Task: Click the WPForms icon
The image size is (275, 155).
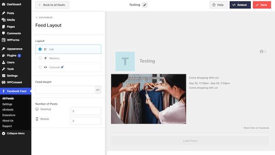Action: click(x=4, y=40)
